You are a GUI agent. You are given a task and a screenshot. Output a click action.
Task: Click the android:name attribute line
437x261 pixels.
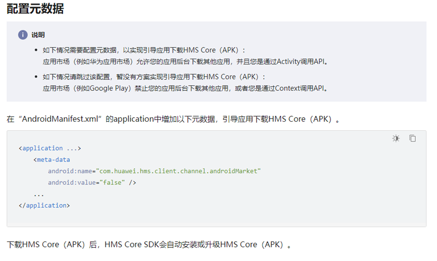[155, 171]
